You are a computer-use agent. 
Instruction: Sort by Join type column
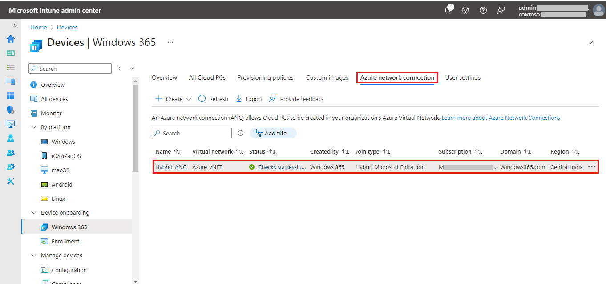373,151
